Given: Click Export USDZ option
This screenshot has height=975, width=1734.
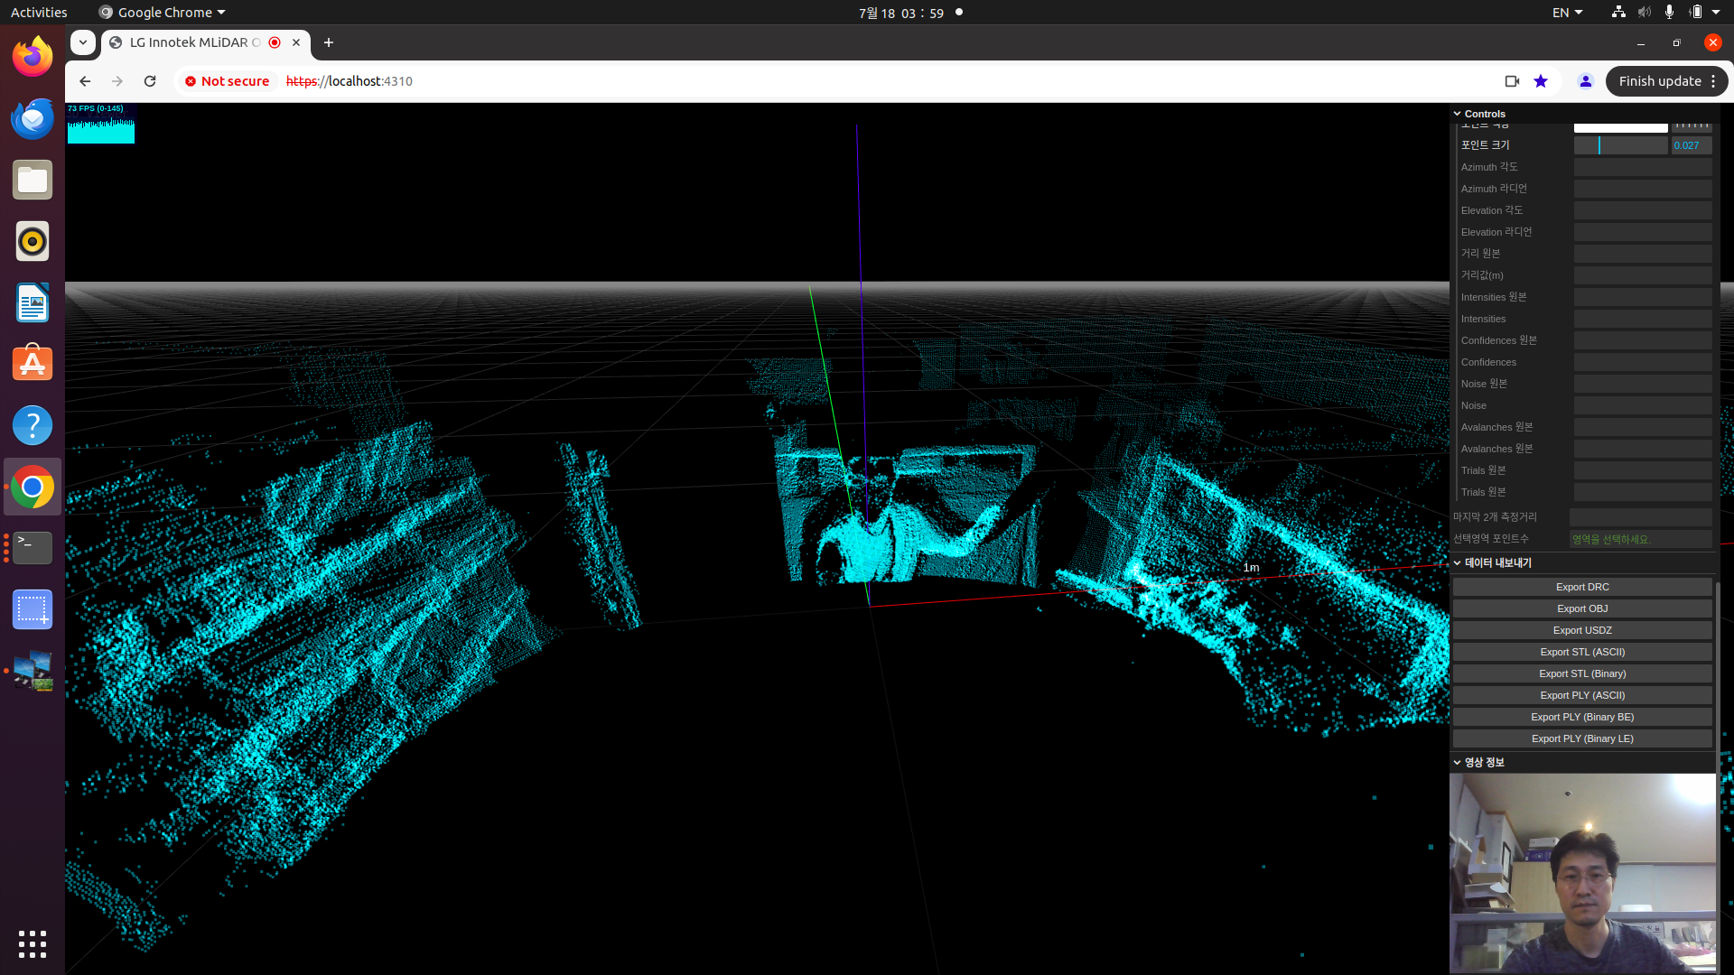Looking at the screenshot, I should 1581,630.
